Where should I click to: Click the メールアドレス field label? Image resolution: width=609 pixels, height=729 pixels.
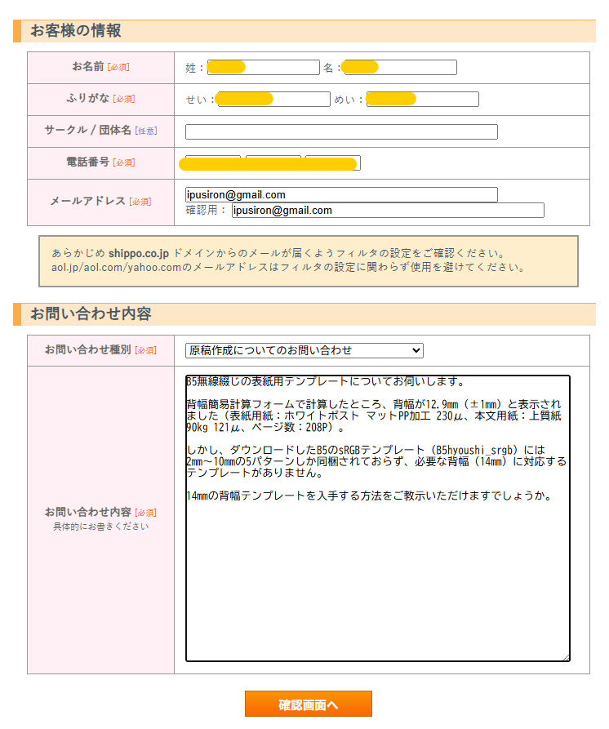pos(87,201)
